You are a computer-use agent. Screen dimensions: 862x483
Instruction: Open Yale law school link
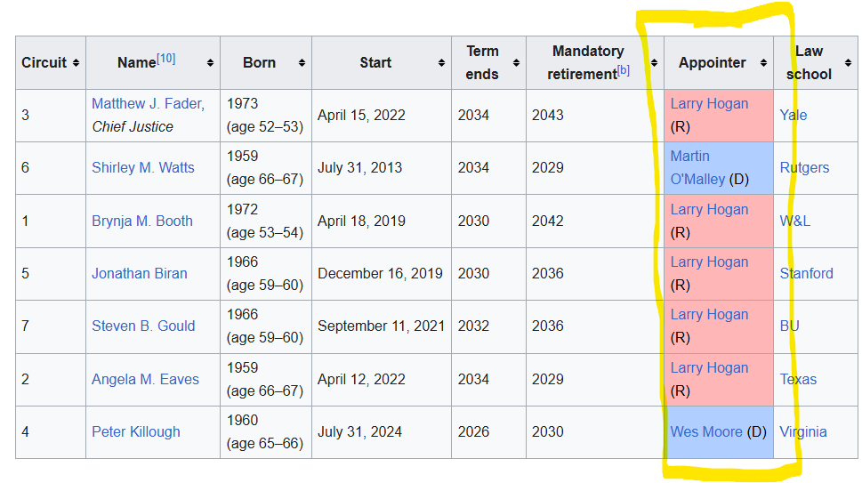(x=794, y=116)
